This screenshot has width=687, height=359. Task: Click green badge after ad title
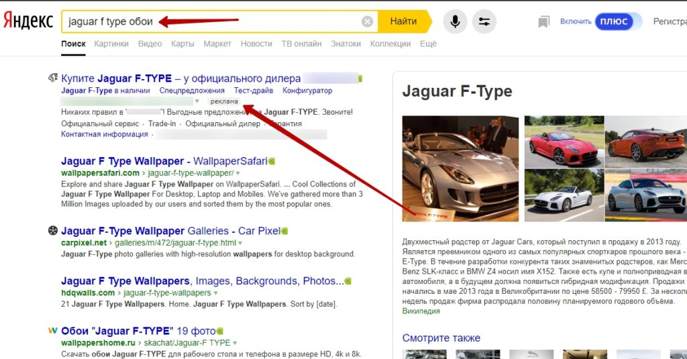360,79
